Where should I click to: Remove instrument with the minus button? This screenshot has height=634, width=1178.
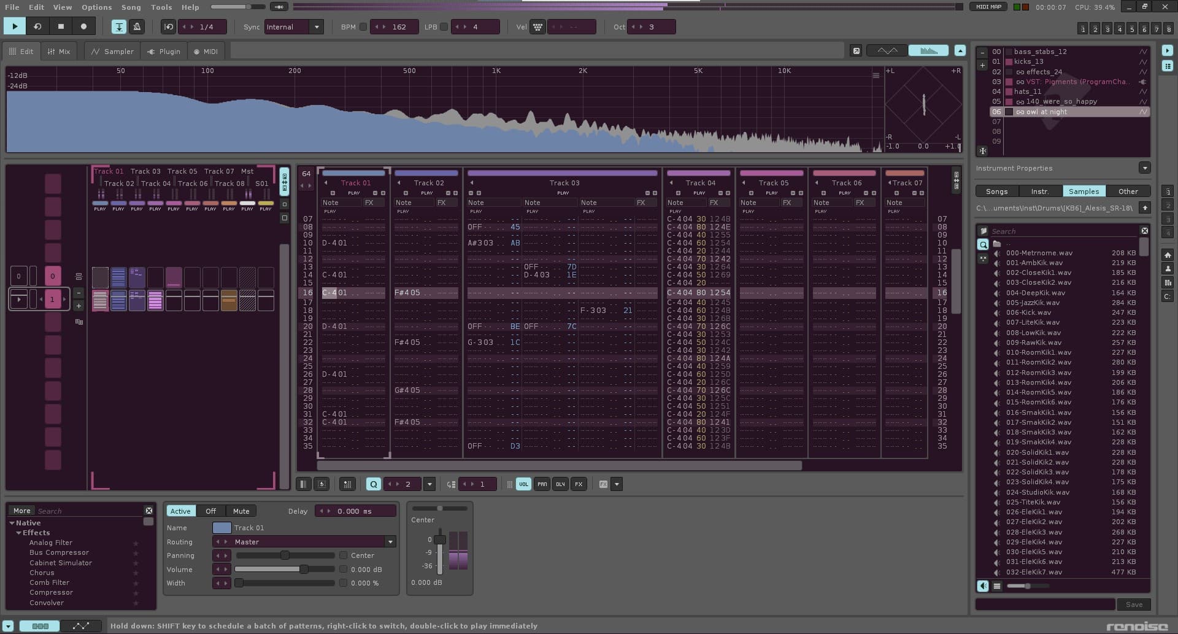[983, 53]
